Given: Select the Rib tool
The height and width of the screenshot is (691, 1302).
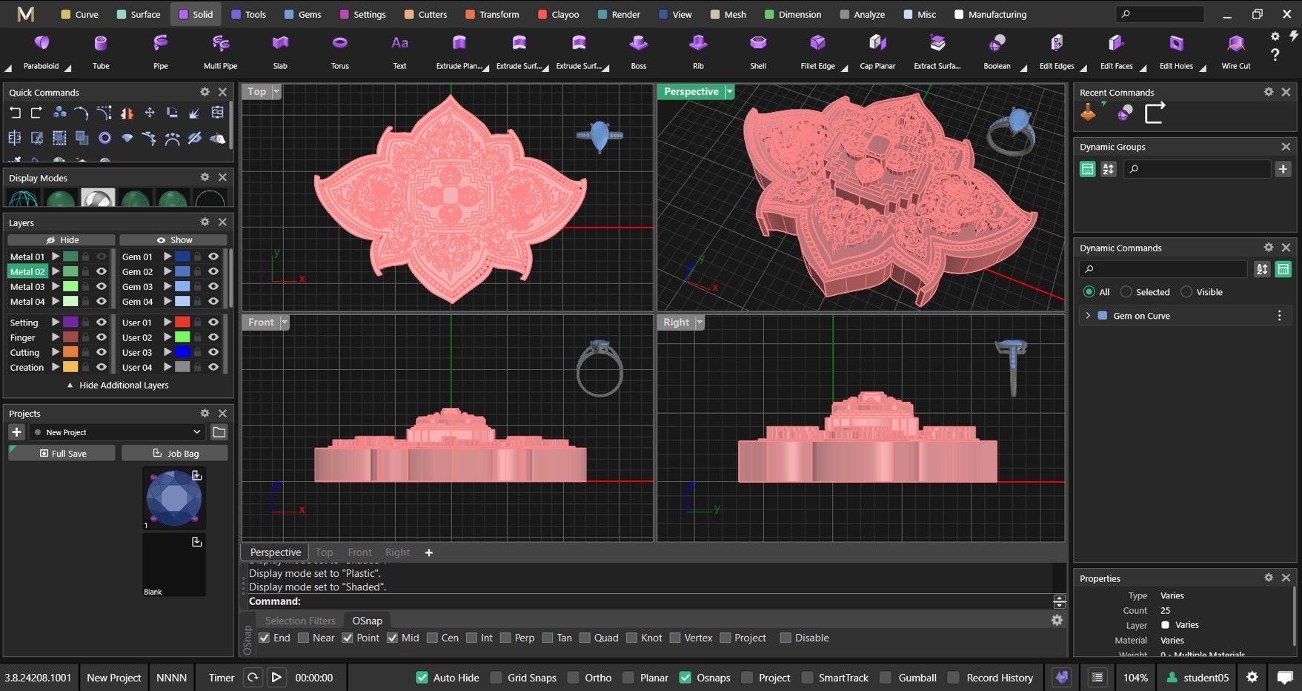Looking at the screenshot, I should click(698, 51).
